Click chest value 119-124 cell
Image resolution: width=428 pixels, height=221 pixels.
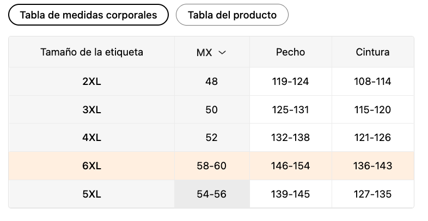[290, 81]
